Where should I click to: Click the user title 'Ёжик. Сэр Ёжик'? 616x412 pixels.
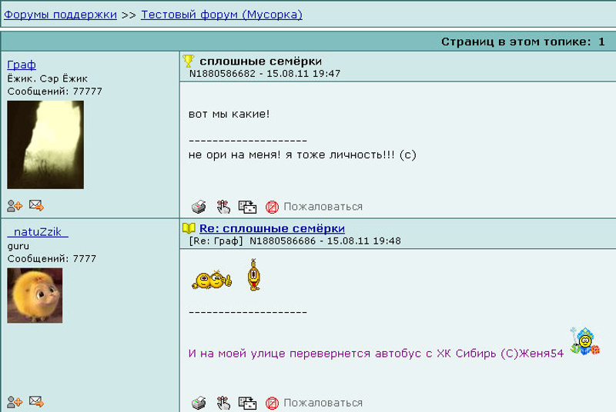pyautogui.click(x=47, y=79)
